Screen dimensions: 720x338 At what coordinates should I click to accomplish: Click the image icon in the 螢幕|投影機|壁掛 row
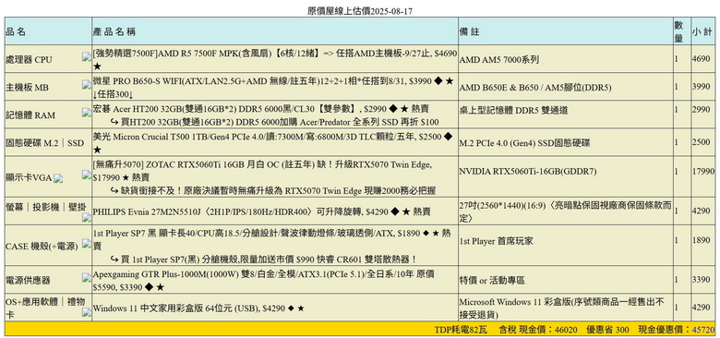point(87,218)
